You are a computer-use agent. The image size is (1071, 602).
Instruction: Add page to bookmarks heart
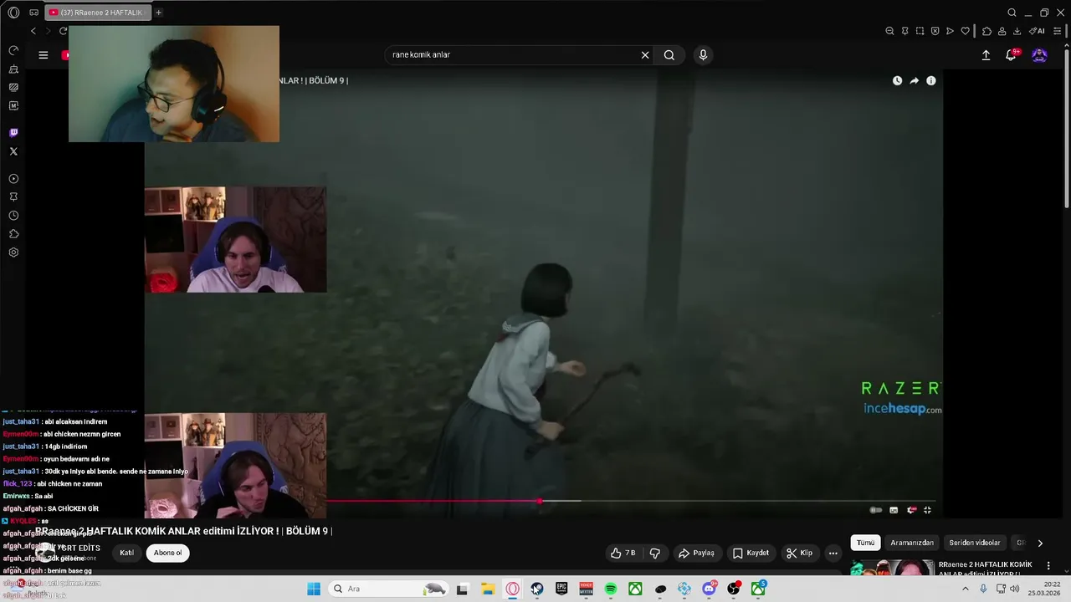(x=965, y=31)
